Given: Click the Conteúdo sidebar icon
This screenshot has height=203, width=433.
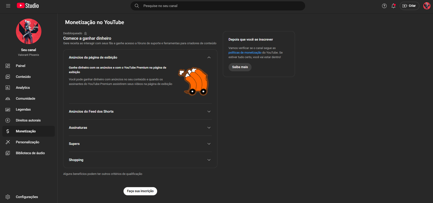Looking at the screenshot, I should pos(8,77).
